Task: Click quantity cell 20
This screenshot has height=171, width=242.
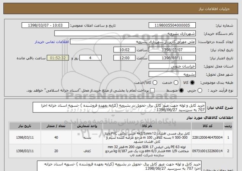Action: click(56, 151)
